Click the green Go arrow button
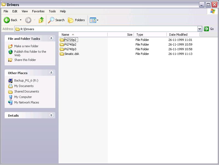 click(x=206, y=29)
